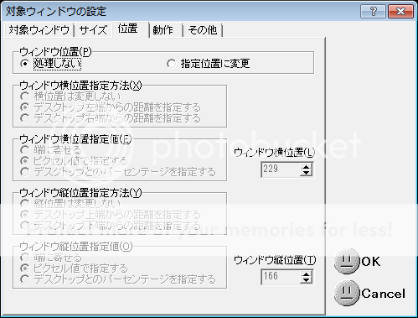Select ピクセル値で指定する under ウィンドウ横位置指定値
Image resolution: width=418 pixels, height=318 pixels.
tap(74, 161)
